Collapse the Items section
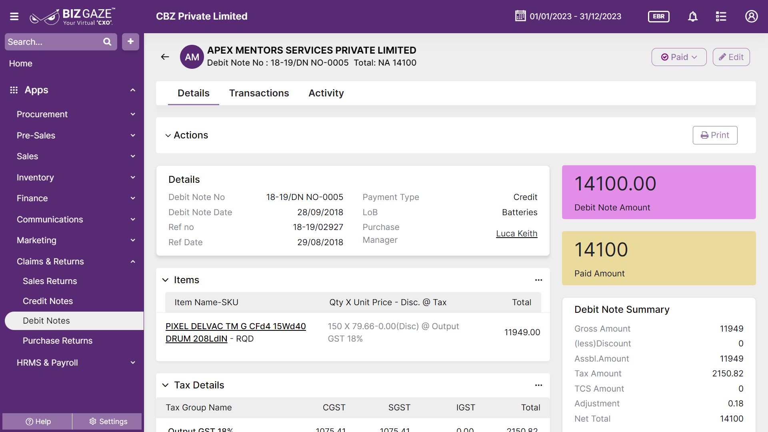This screenshot has width=768, height=432. [x=165, y=280]
